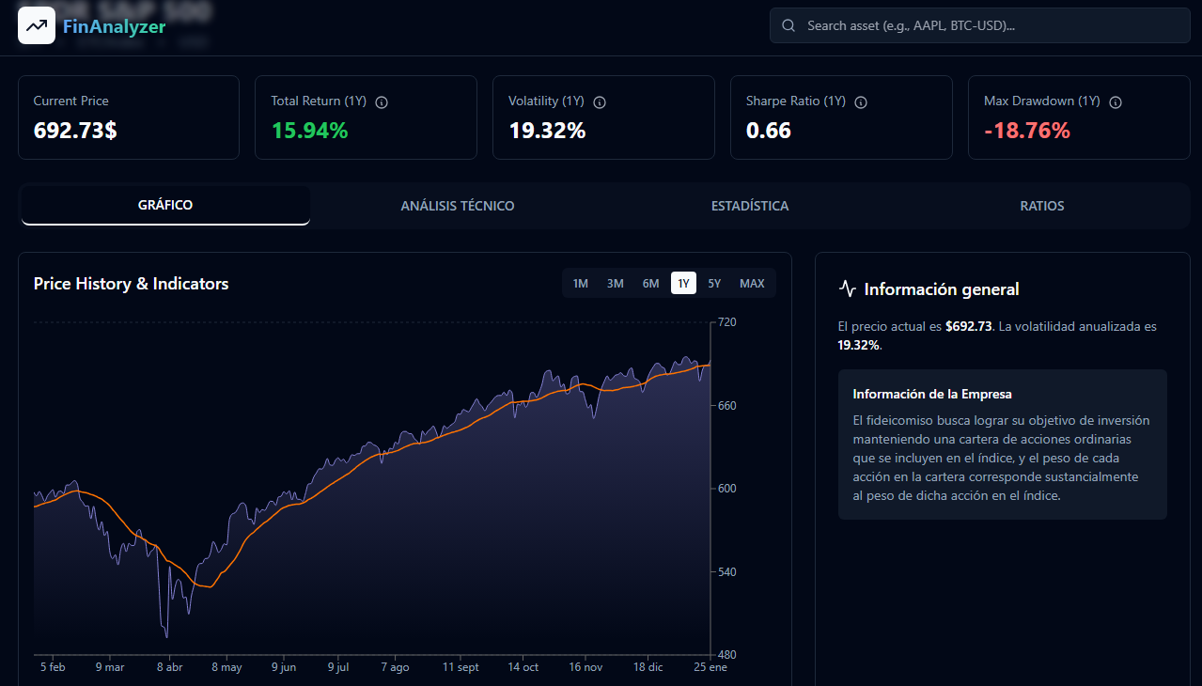
Task: Click the FinAnalyzer brand name link
Action: pyautogui.click(x=114, y=26)
